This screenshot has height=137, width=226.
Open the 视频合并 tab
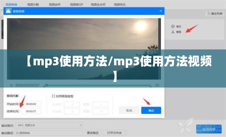click(x=55, y=5)
